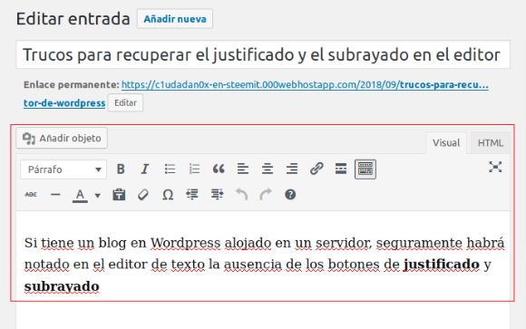Redo the last undone edit

click(266, 195)
